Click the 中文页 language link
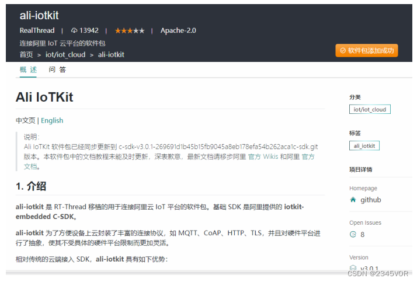This screenshot has height=282, width=417. (x=25, y=121)
